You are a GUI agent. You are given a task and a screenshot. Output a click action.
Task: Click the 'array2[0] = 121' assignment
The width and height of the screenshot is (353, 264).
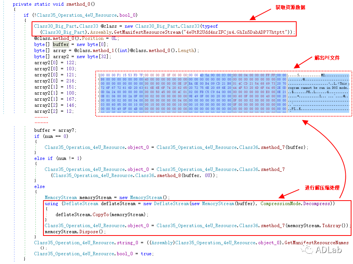coord(55,75)
